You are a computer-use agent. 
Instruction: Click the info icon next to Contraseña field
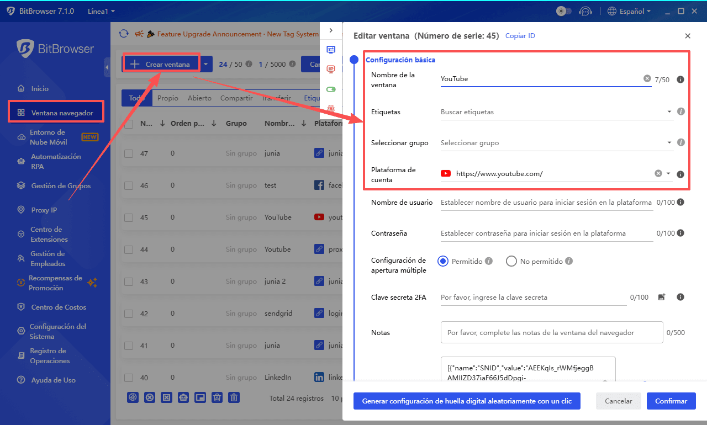pos(680,233)
